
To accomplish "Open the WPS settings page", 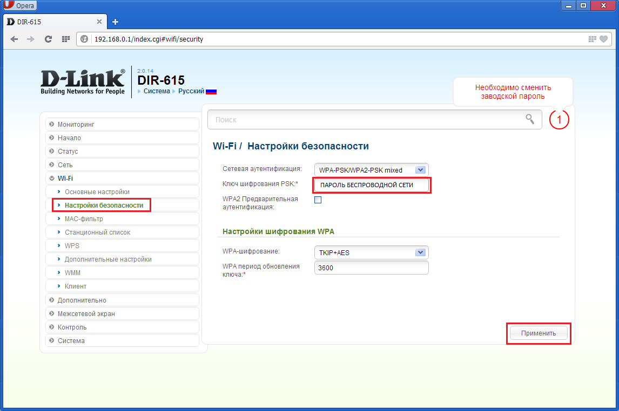I will pos(123,245).
